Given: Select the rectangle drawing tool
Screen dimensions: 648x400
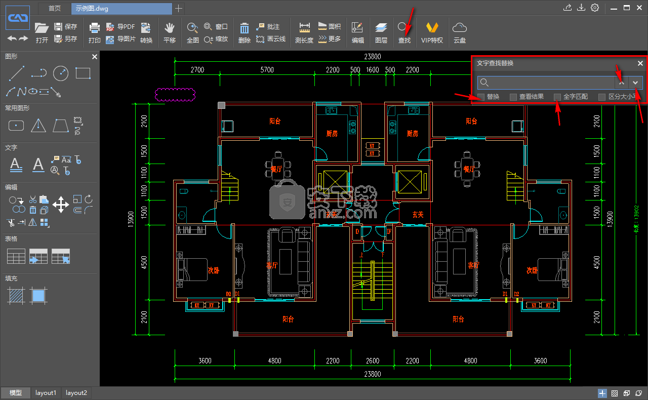Looking at the screenshot, I should [x=83, y=73].
